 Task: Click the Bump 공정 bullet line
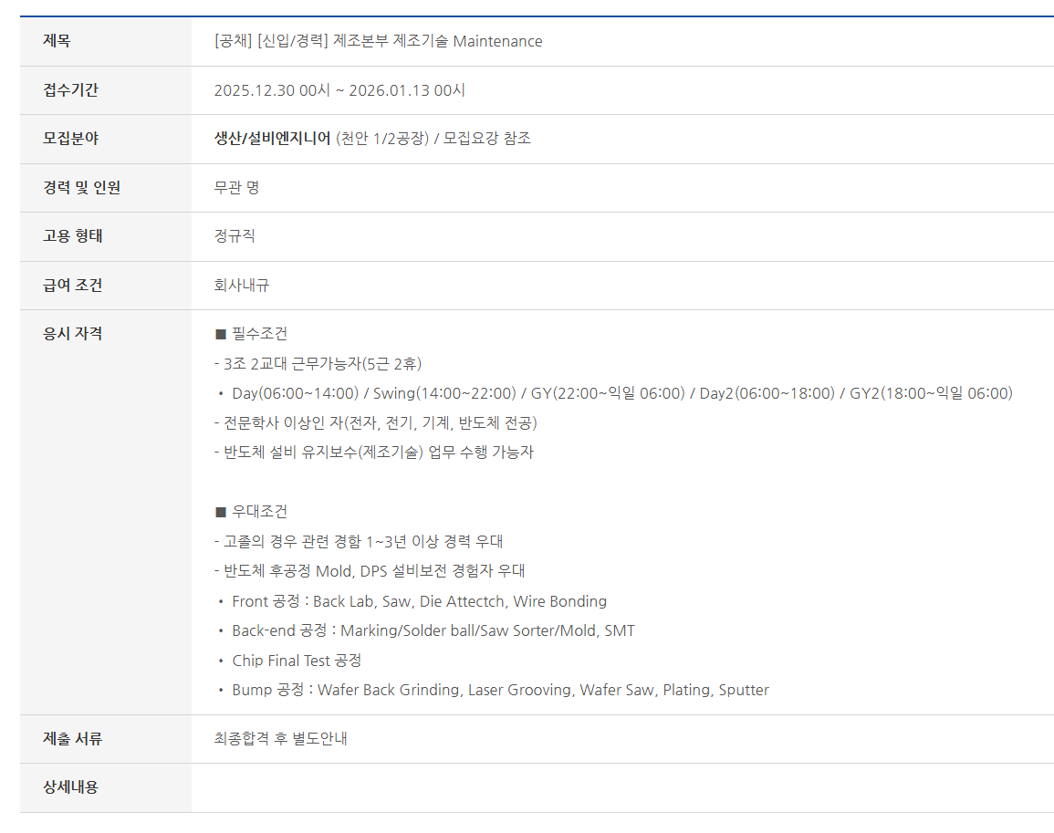tap(499, 690)
